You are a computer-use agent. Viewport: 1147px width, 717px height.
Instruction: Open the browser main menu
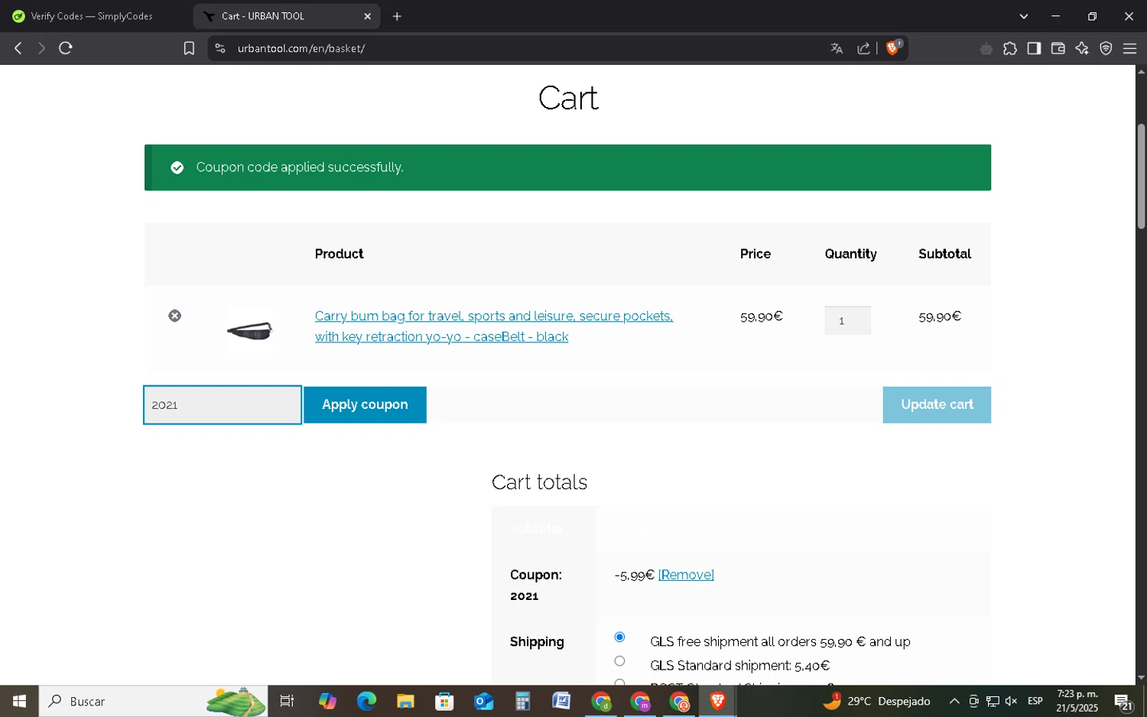1129,48
